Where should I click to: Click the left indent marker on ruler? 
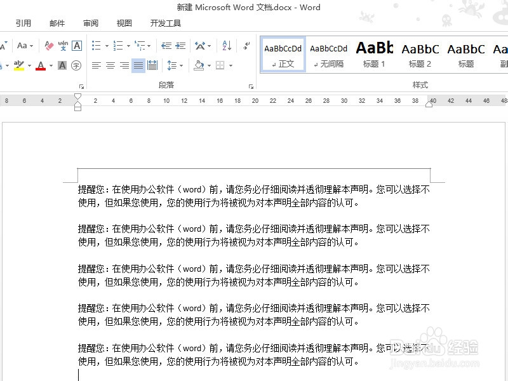(77, 108)
